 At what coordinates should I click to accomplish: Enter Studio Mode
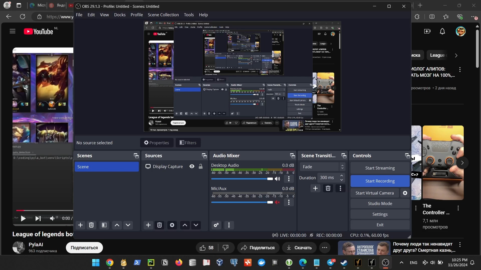click(x=380, y=203)
